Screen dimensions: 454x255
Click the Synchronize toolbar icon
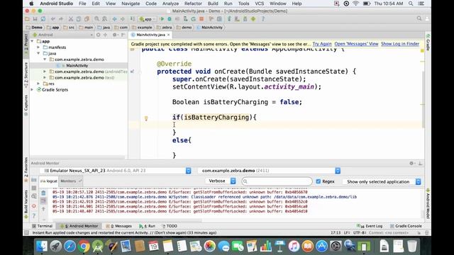pos(43,19)
